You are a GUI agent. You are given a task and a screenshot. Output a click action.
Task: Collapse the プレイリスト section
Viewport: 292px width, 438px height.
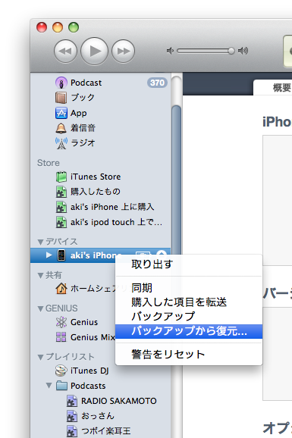[x=40, y=357]
